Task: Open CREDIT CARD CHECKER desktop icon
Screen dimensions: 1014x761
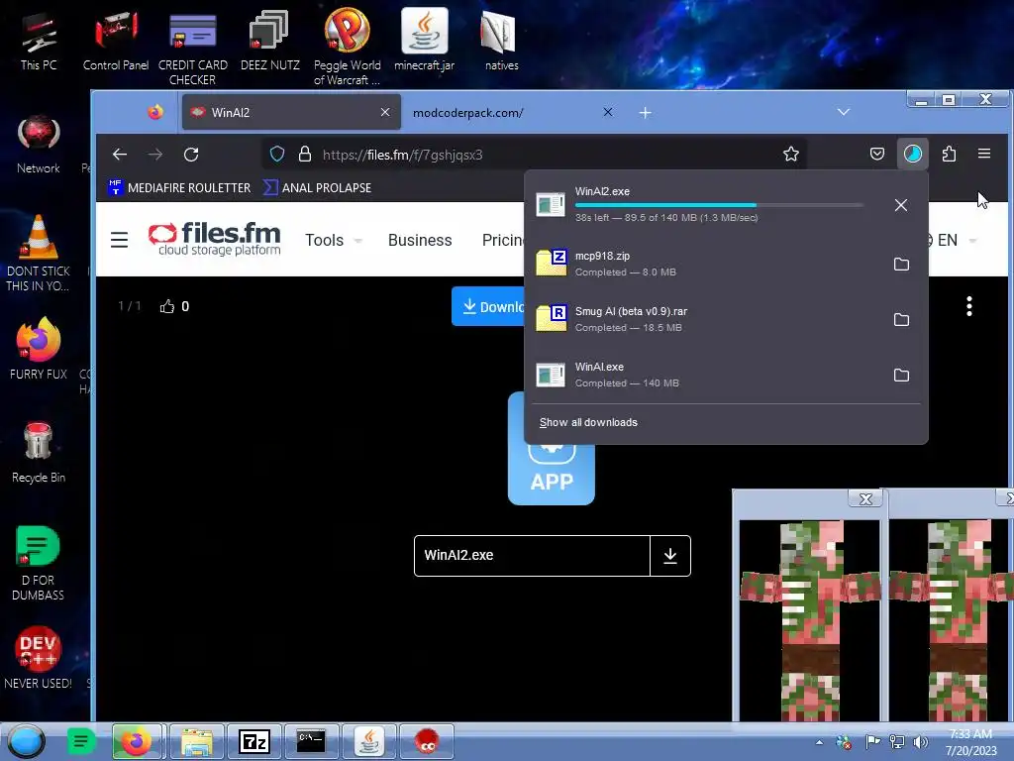Action: click(x=193, y=50)
